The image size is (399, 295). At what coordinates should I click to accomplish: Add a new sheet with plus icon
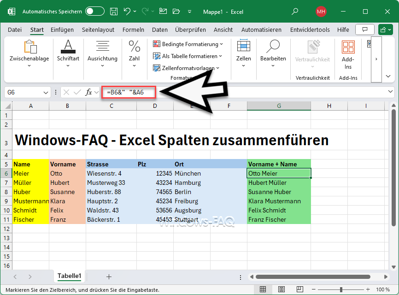coord(109,277)
